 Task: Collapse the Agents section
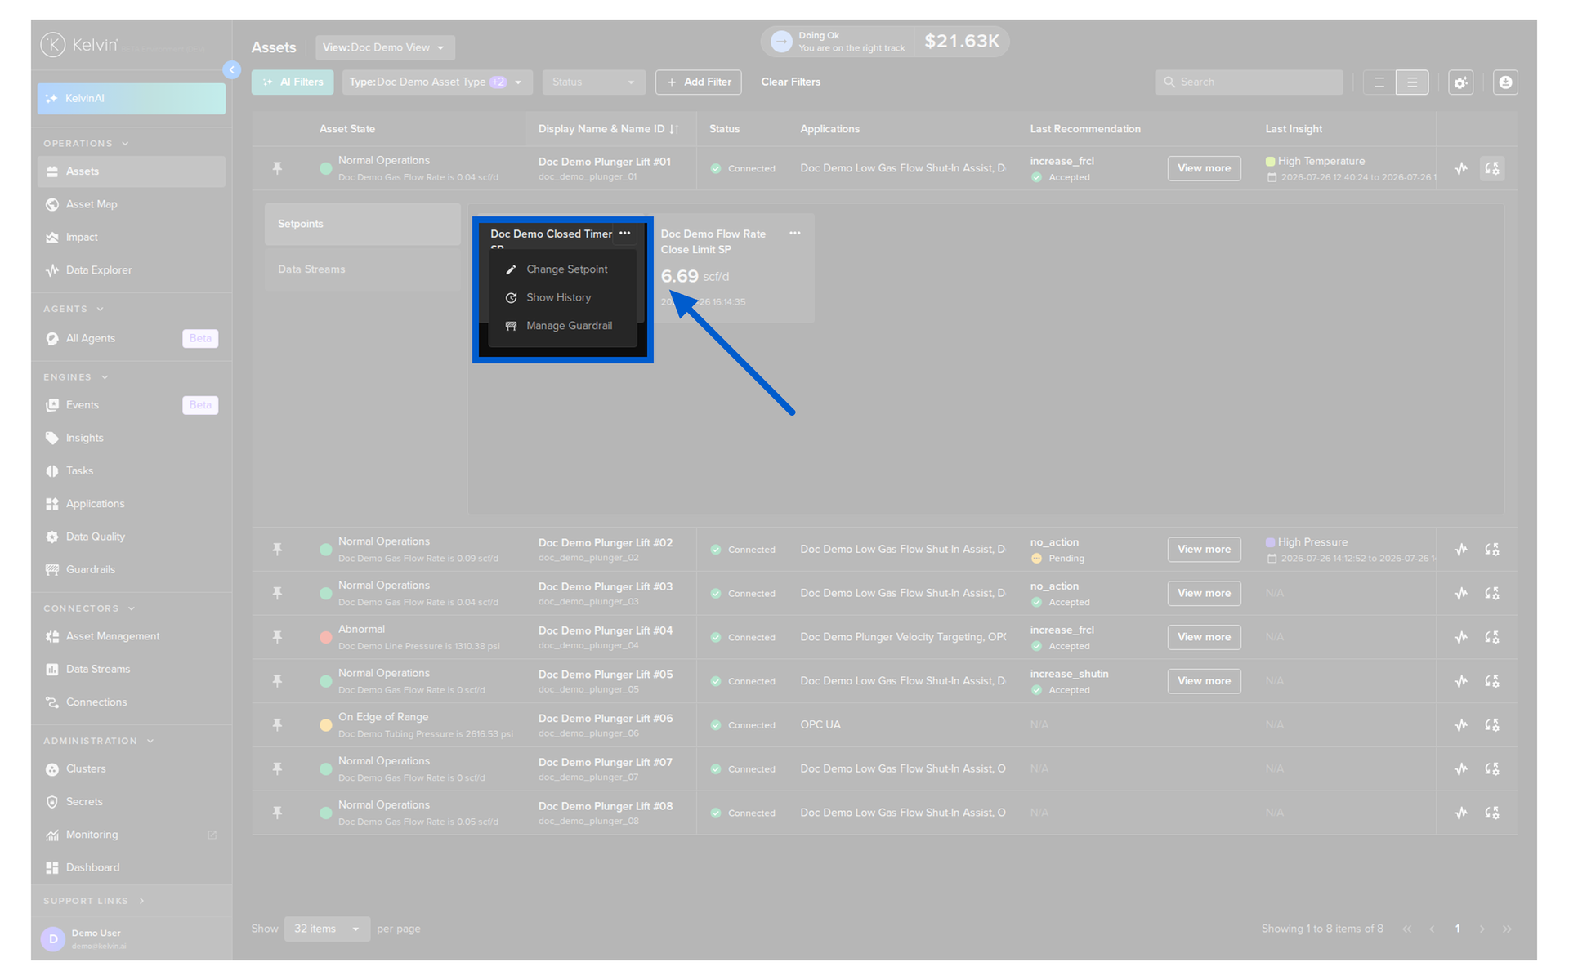click(100, 310)
